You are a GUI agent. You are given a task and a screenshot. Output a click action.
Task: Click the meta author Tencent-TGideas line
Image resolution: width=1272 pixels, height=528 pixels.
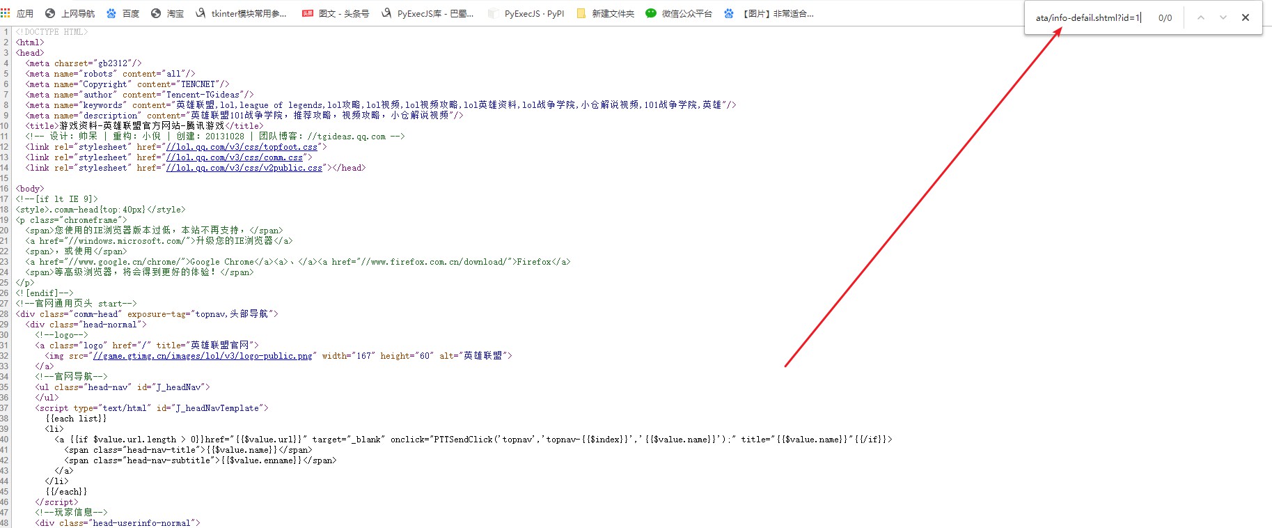coord(139,95)
